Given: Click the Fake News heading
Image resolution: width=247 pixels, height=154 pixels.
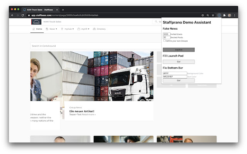Looking at the screenshot, I should click(x=170, y=28).
